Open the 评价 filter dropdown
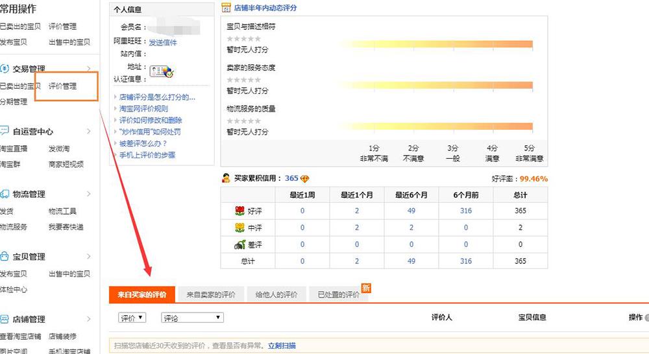 [x=132, y=318]
